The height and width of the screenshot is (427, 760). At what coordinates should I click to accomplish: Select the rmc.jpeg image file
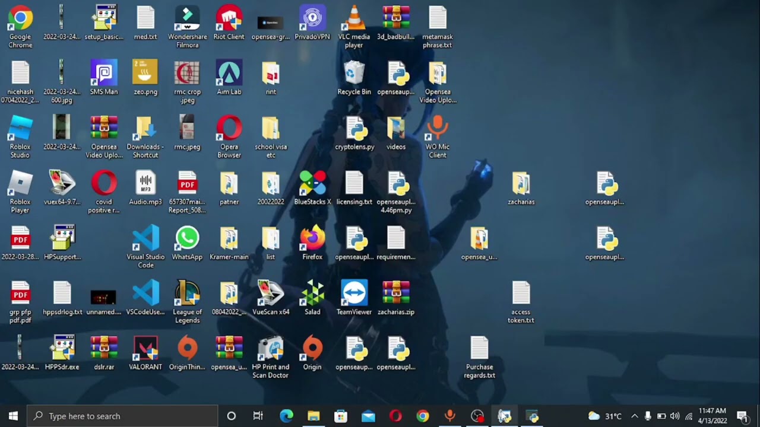pos(187,133)
